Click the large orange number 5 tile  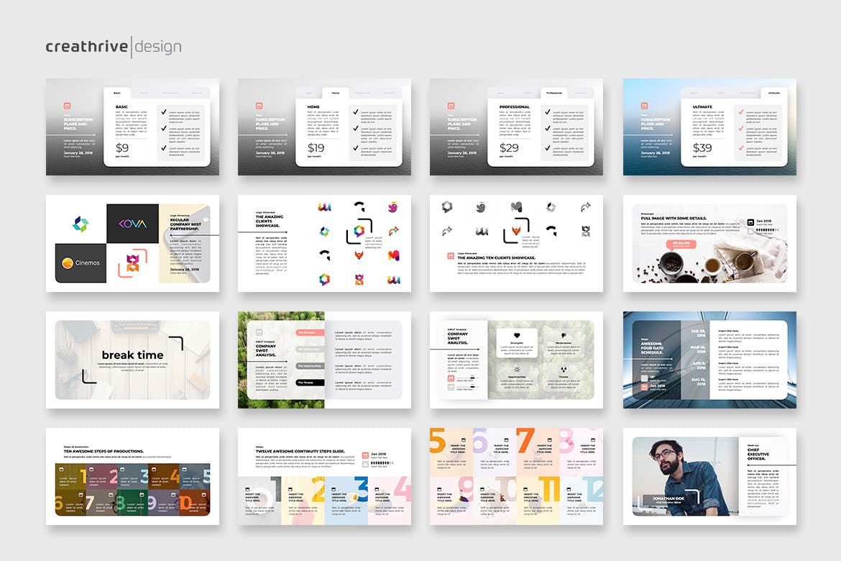coord(438,442)
